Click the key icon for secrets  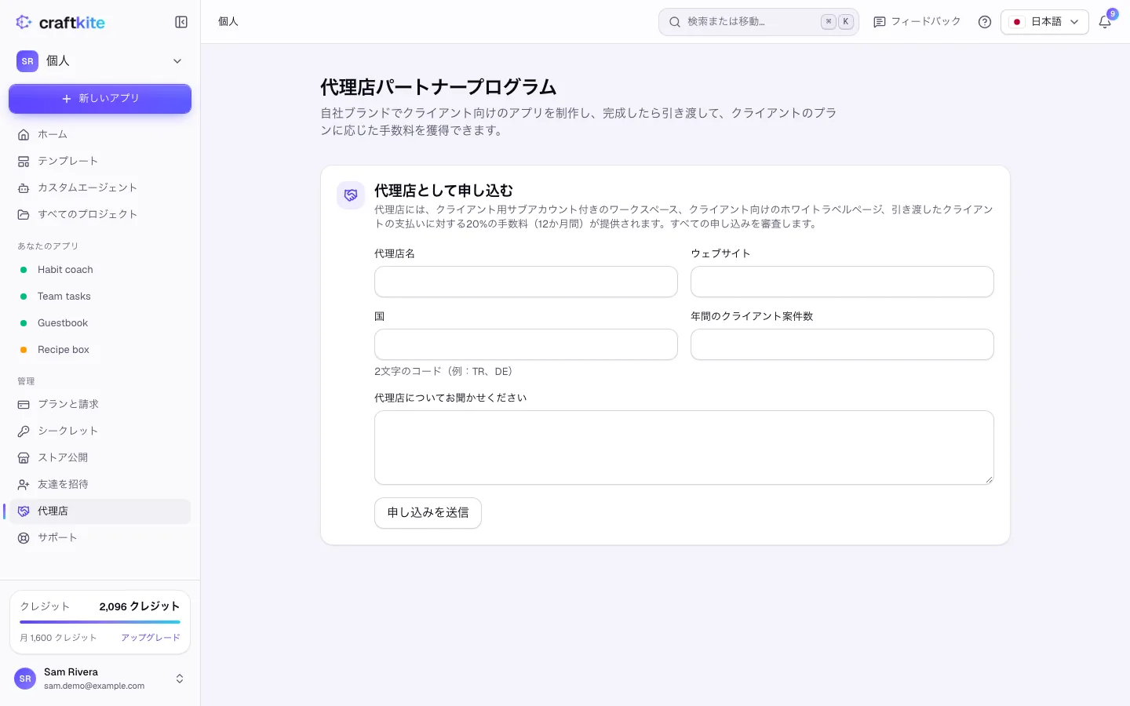pos(24,431)
